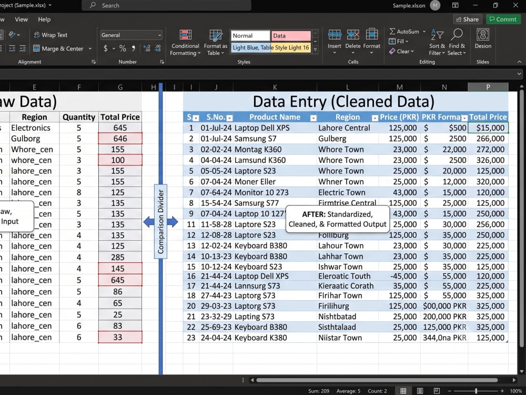Switch to Page Layout view
526x395 pixels.
coord(420,391)
